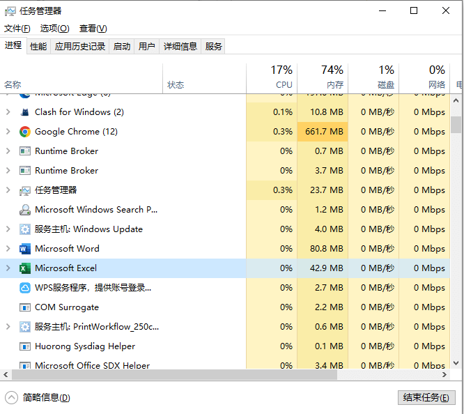Click the Clash for Windows cat icon
Image resolution: width=464 pixels, height=414 pixels.
coord(25,112)
